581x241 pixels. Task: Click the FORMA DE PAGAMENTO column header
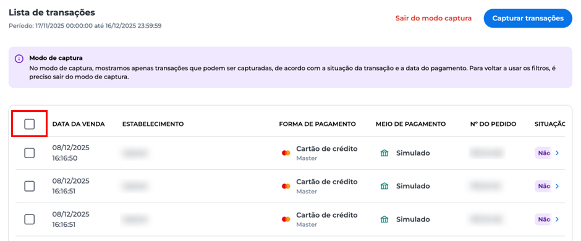coord(317,124)
